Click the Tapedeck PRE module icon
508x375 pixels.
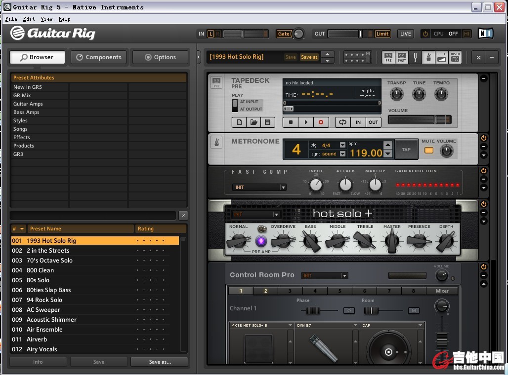point(216,82)
